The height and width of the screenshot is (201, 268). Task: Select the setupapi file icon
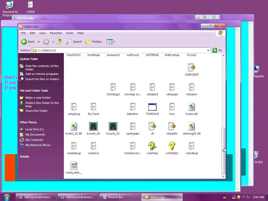pyautogui.click(x=172, y=87)
